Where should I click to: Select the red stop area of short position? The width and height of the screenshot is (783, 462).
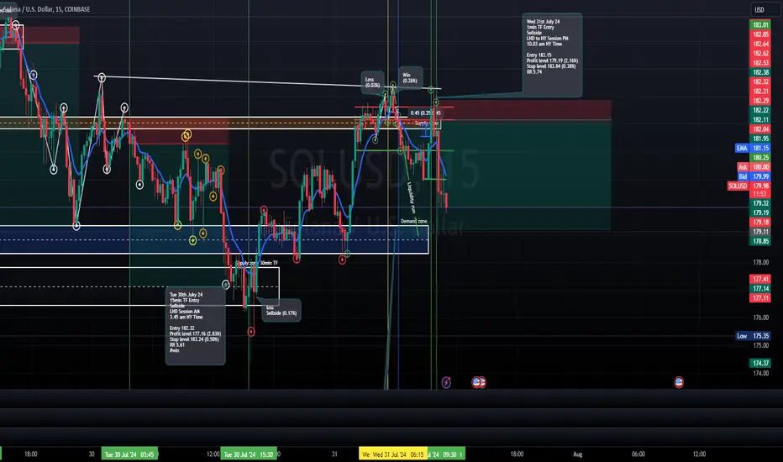pyautogui.click(x=525, y=110)
